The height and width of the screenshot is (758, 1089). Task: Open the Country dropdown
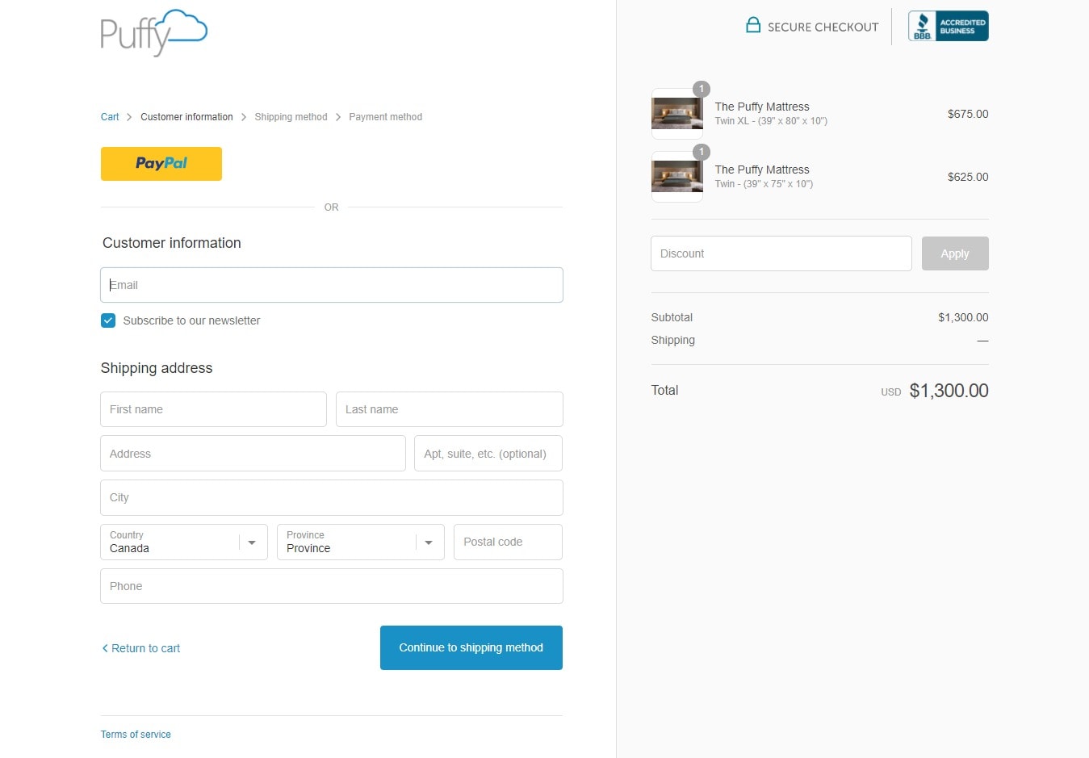tap(184, 542)
